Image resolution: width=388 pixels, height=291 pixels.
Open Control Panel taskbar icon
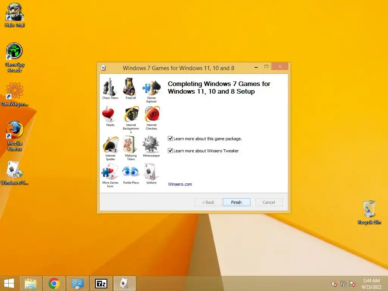pos(77,283)
